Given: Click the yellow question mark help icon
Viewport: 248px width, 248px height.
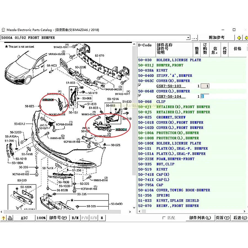Looking at the screenshot, I should [x=3, y=218].
